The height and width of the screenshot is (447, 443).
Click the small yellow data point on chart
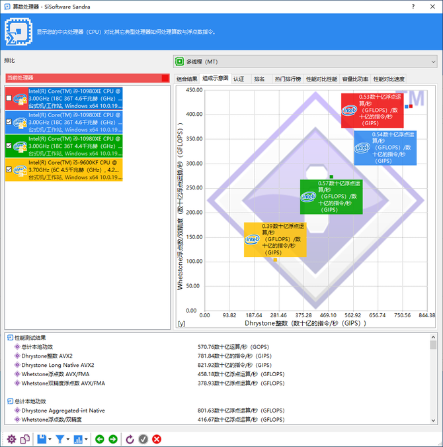click(x=275, y=260)
